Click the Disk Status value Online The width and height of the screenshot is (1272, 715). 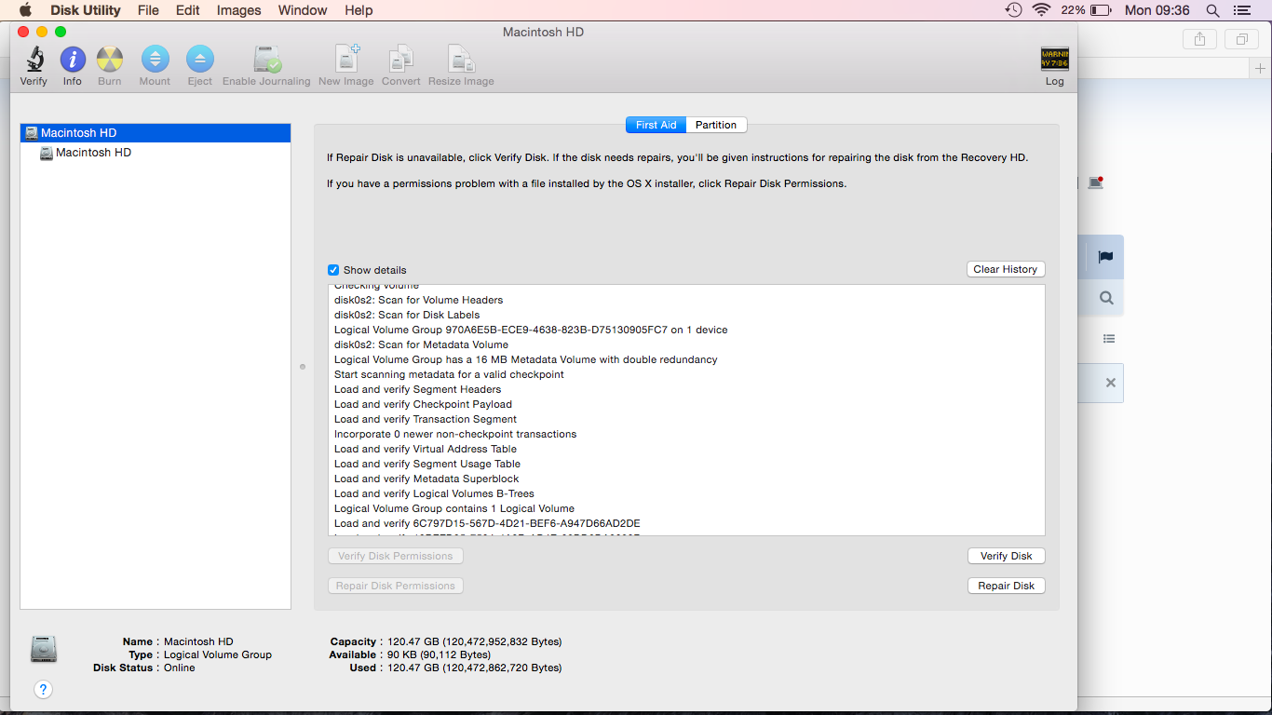180,668
